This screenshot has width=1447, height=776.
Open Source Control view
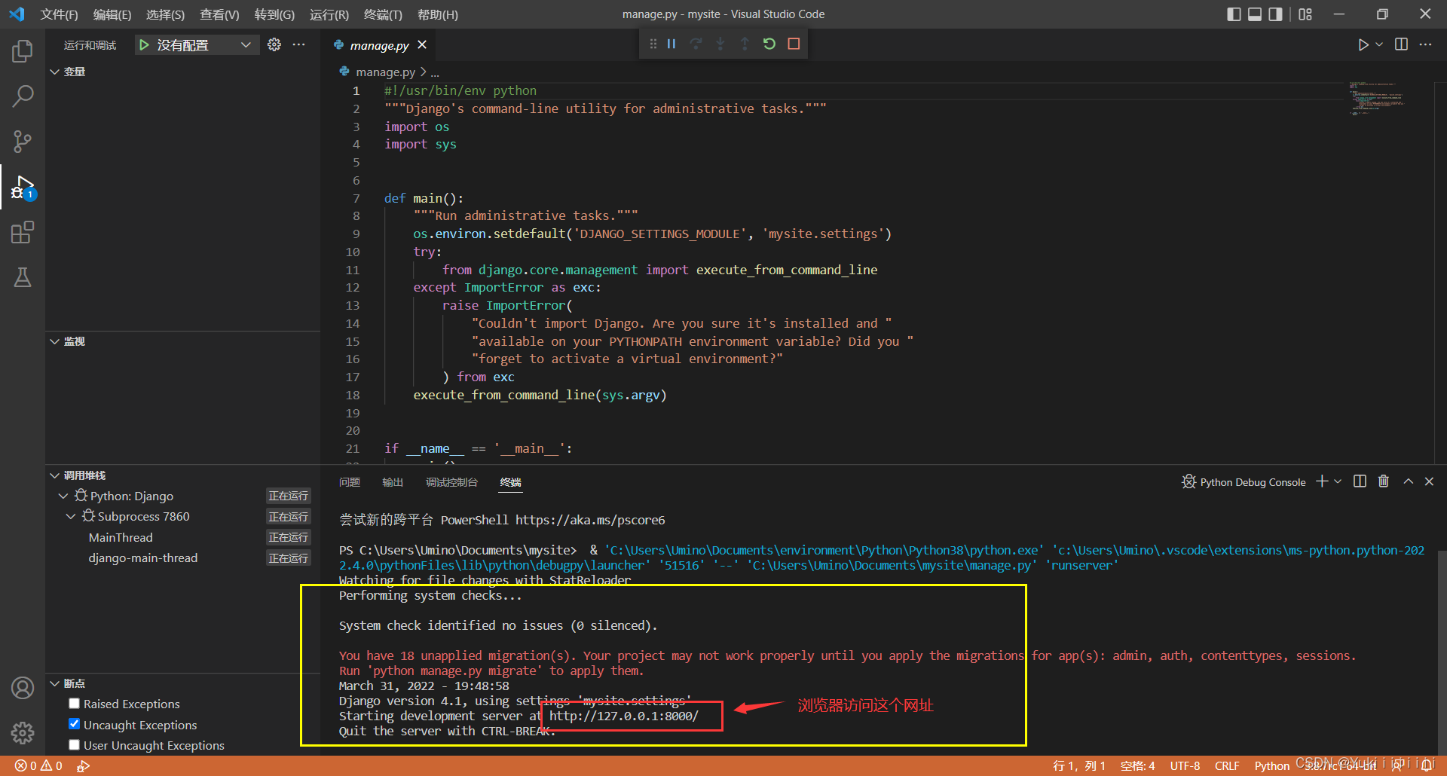point(23,142)
